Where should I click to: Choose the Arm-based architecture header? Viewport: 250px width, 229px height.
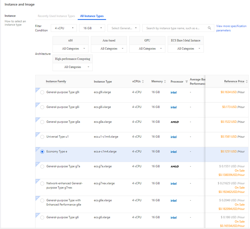[x=109, y=41]
